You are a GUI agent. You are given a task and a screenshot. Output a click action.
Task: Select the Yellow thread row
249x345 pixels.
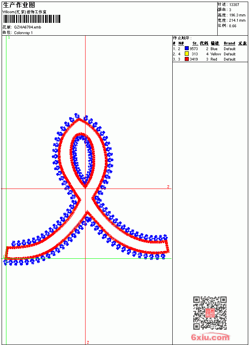[210, 54]
